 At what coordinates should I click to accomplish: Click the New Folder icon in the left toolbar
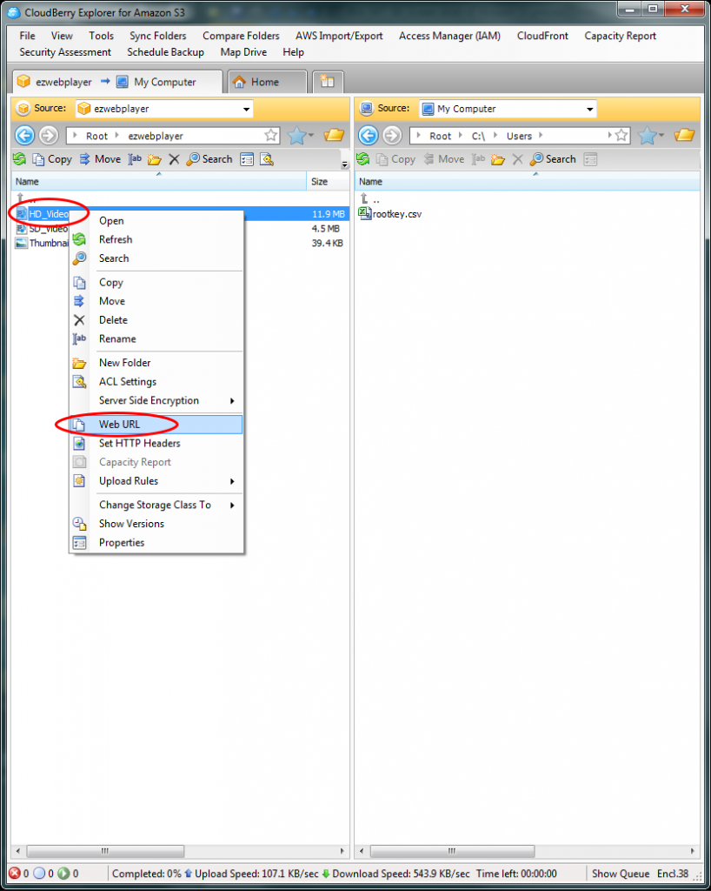(155, 159)
